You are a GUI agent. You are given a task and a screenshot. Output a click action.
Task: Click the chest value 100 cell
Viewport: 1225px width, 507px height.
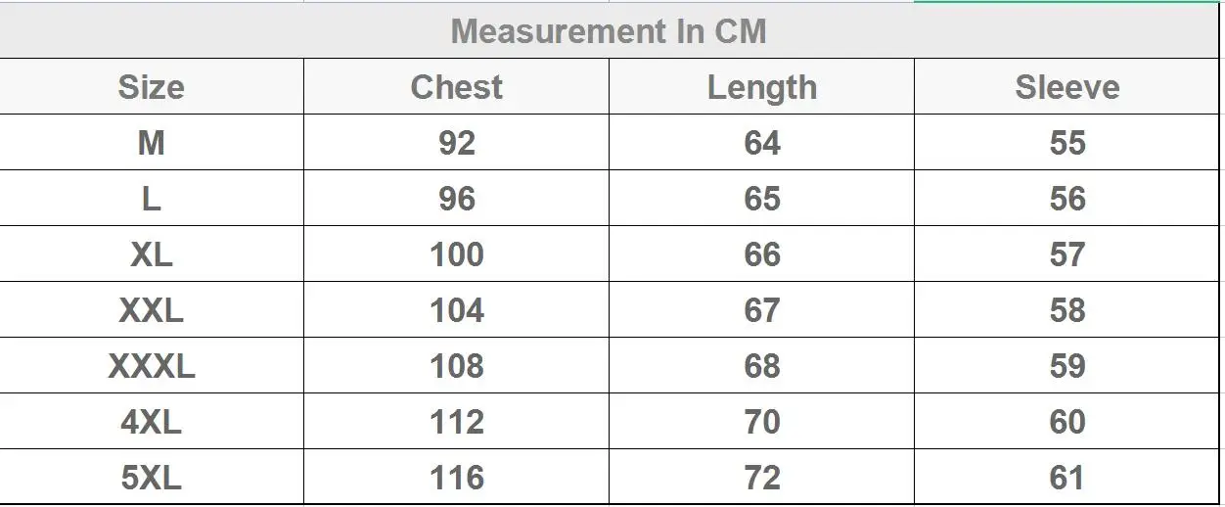(456, 254)
